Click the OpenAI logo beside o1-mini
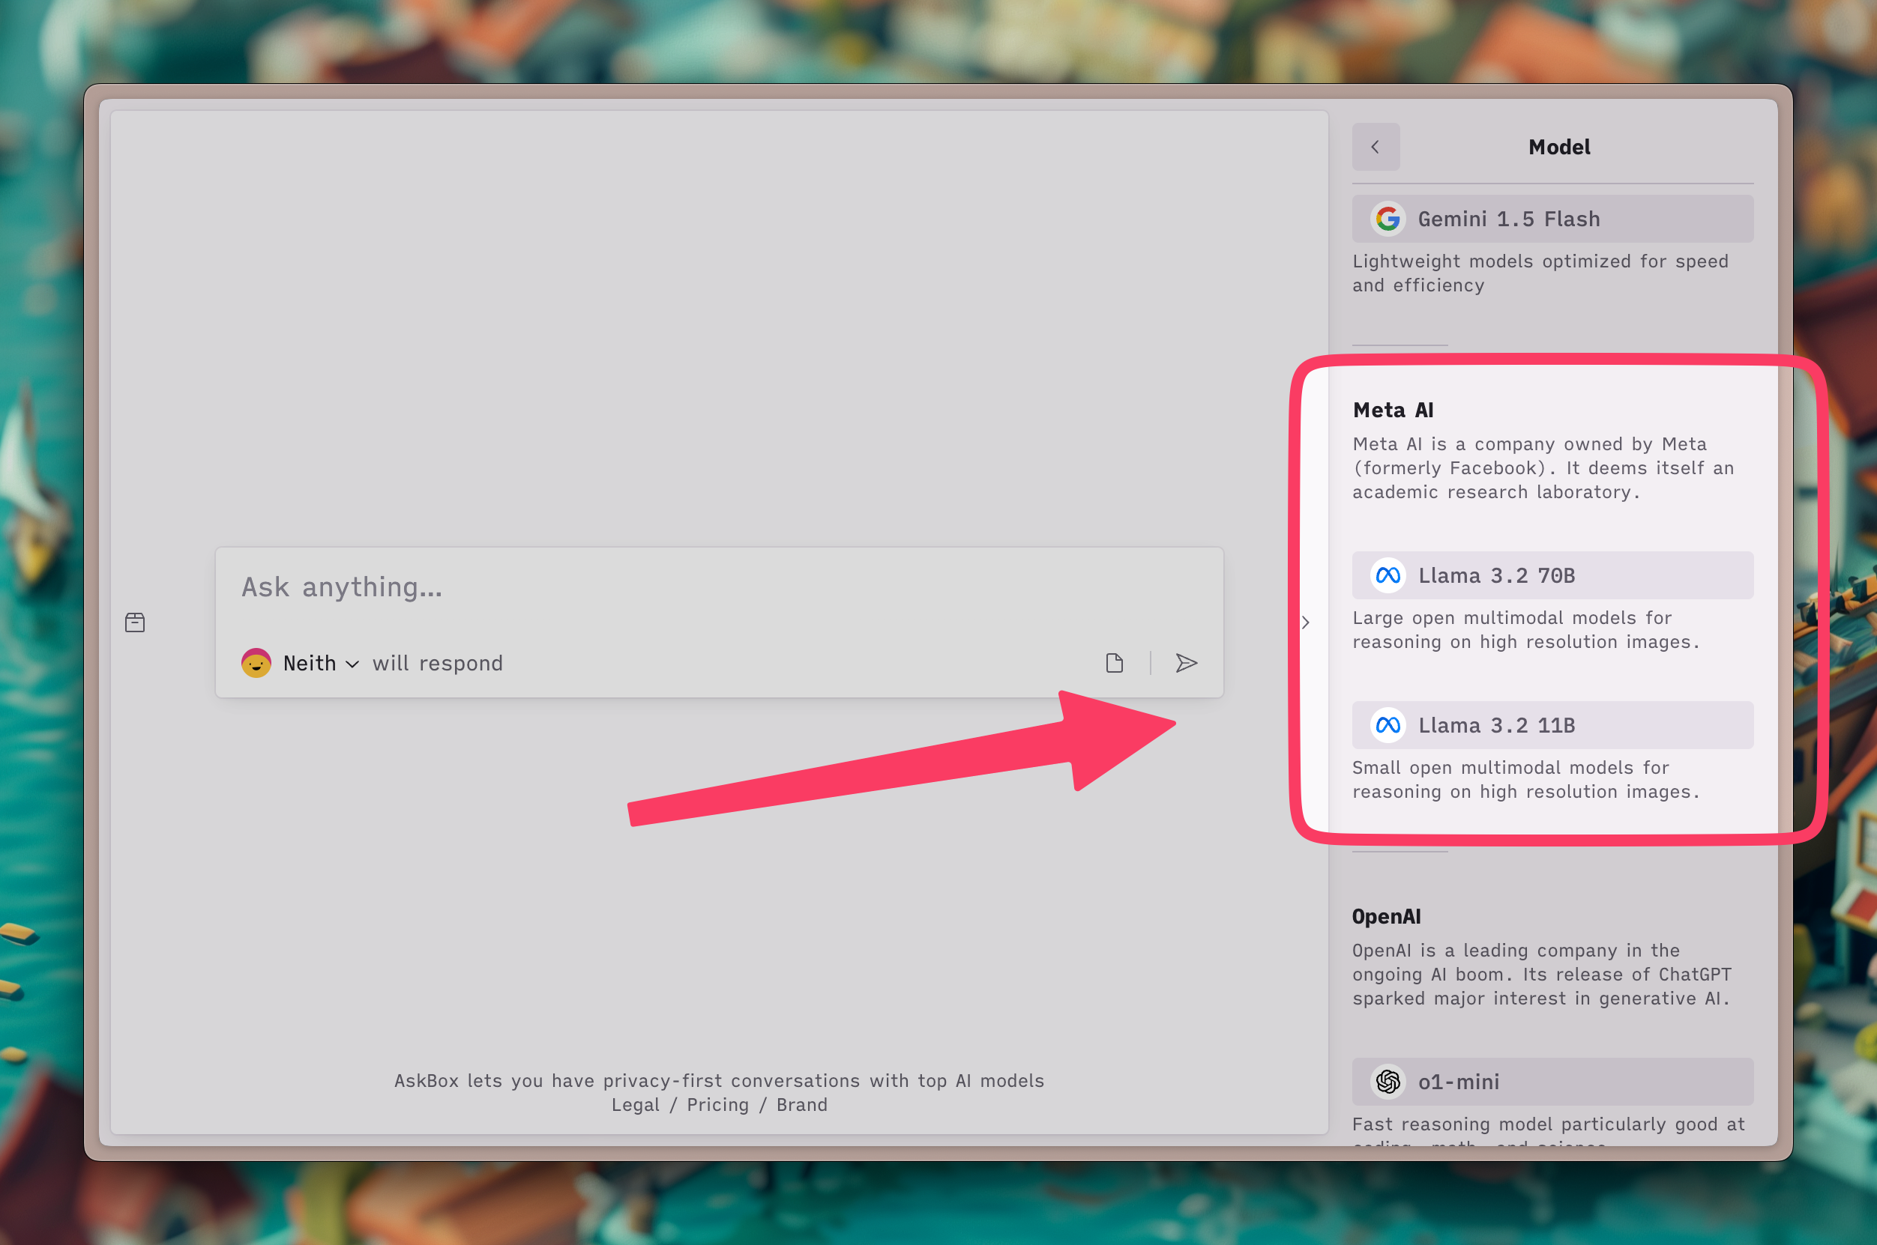The width and height of the screenshot is (1877, 1245). coord(1388,1082)
